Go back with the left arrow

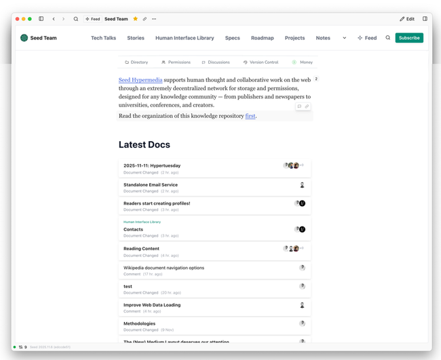tap(54, 19)
